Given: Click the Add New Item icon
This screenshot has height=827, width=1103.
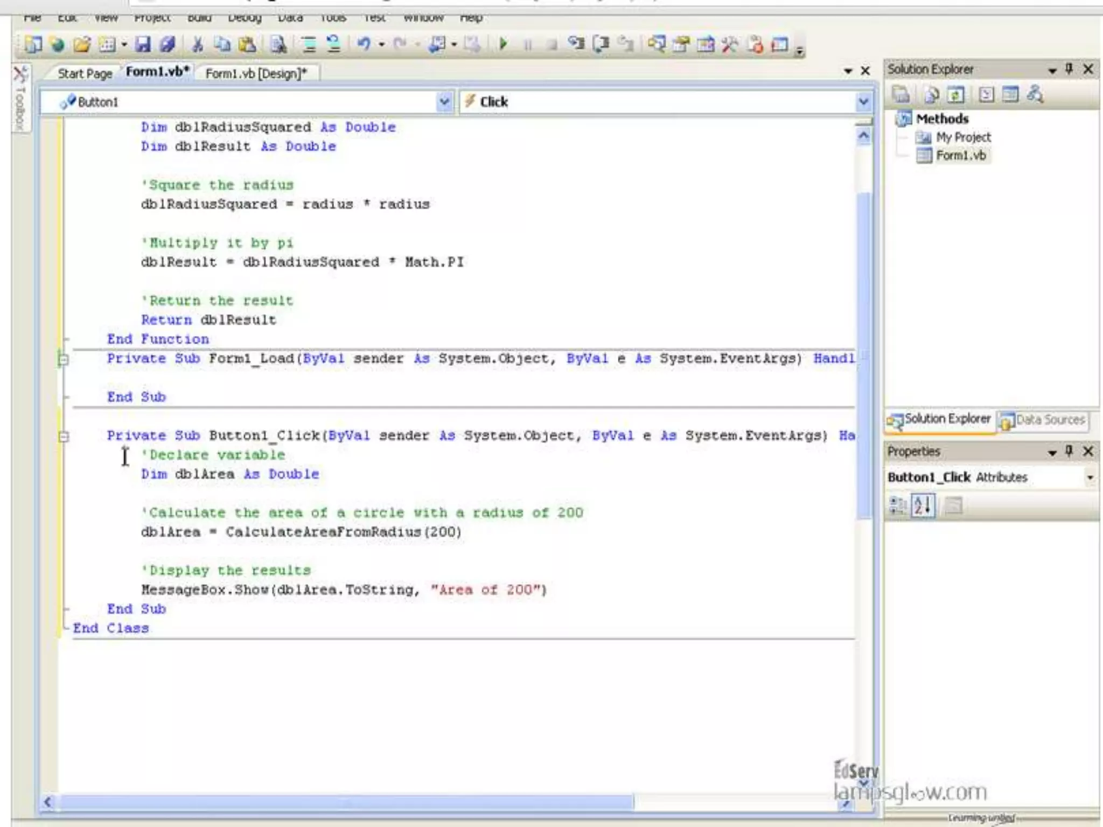Looking at the screenshot, I should click(107, 44).
